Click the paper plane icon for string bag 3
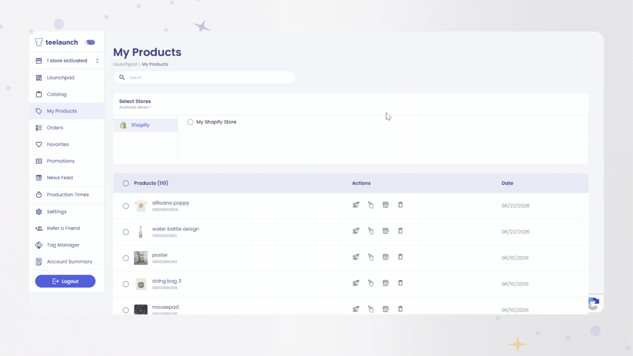The width and height of the screenshot is (633, 356). tap(356, 283)
